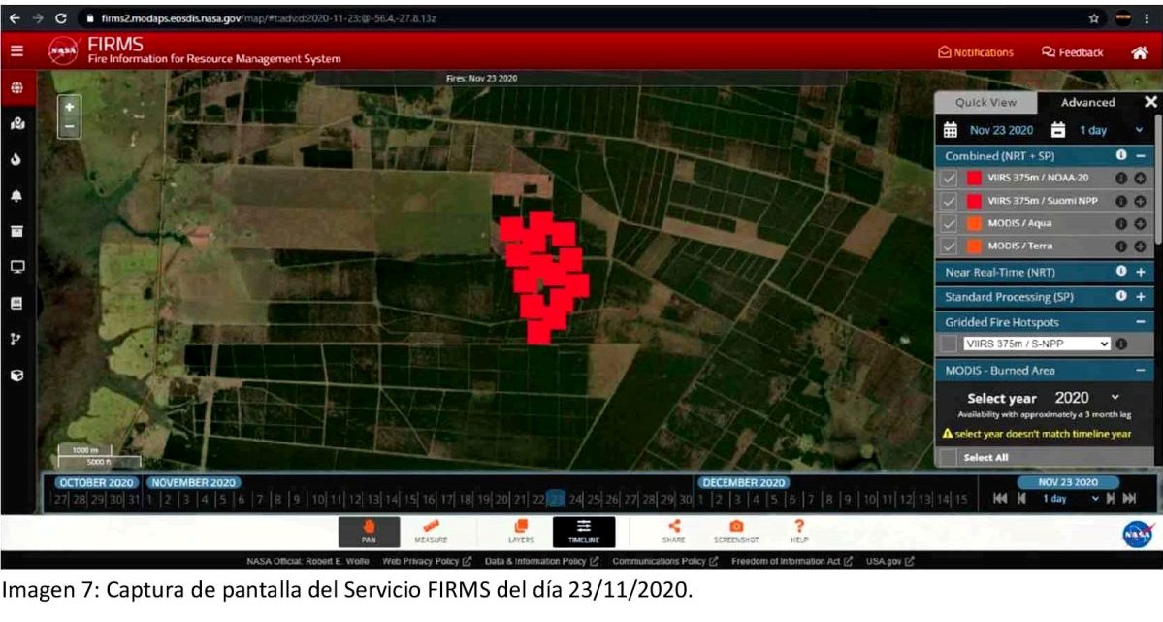Open the date calendar icon for Nov 23 2020
The height and width of the screenshot is (622, 1163).
(x=951, y=131)
